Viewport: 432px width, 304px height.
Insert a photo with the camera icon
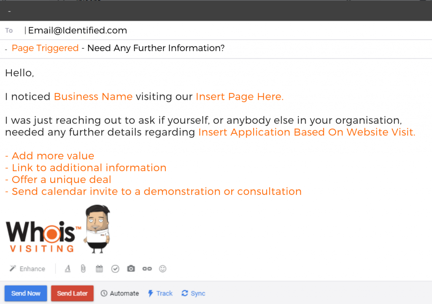pyautogui.click(x=131, y=269)
